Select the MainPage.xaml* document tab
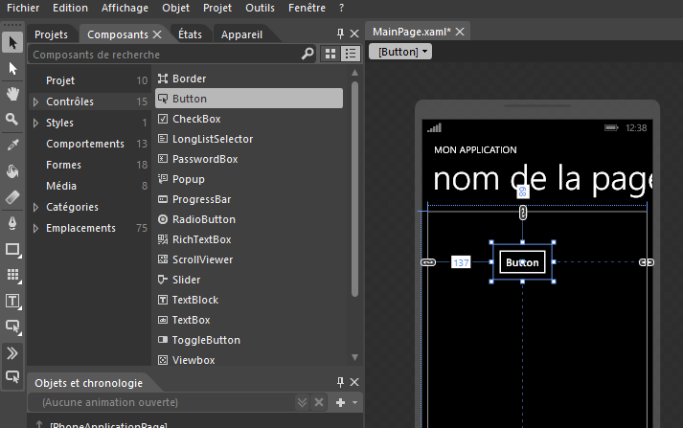Viewport: 683px width, 428px height. click(x=412, y=32)
